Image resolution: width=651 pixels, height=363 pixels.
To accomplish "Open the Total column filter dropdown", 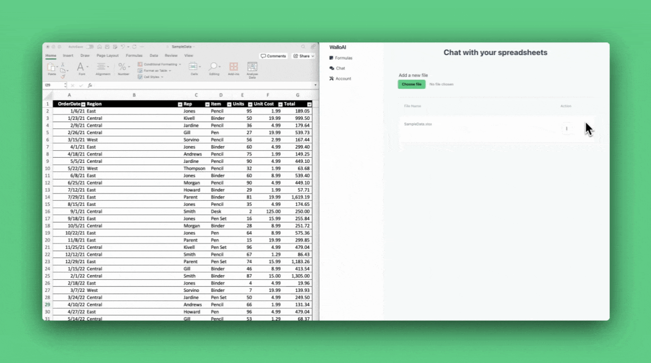I will [x=309, y=104].
